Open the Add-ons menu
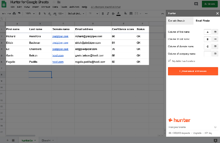This screenshot has width=220, height=143. (74, 7)
